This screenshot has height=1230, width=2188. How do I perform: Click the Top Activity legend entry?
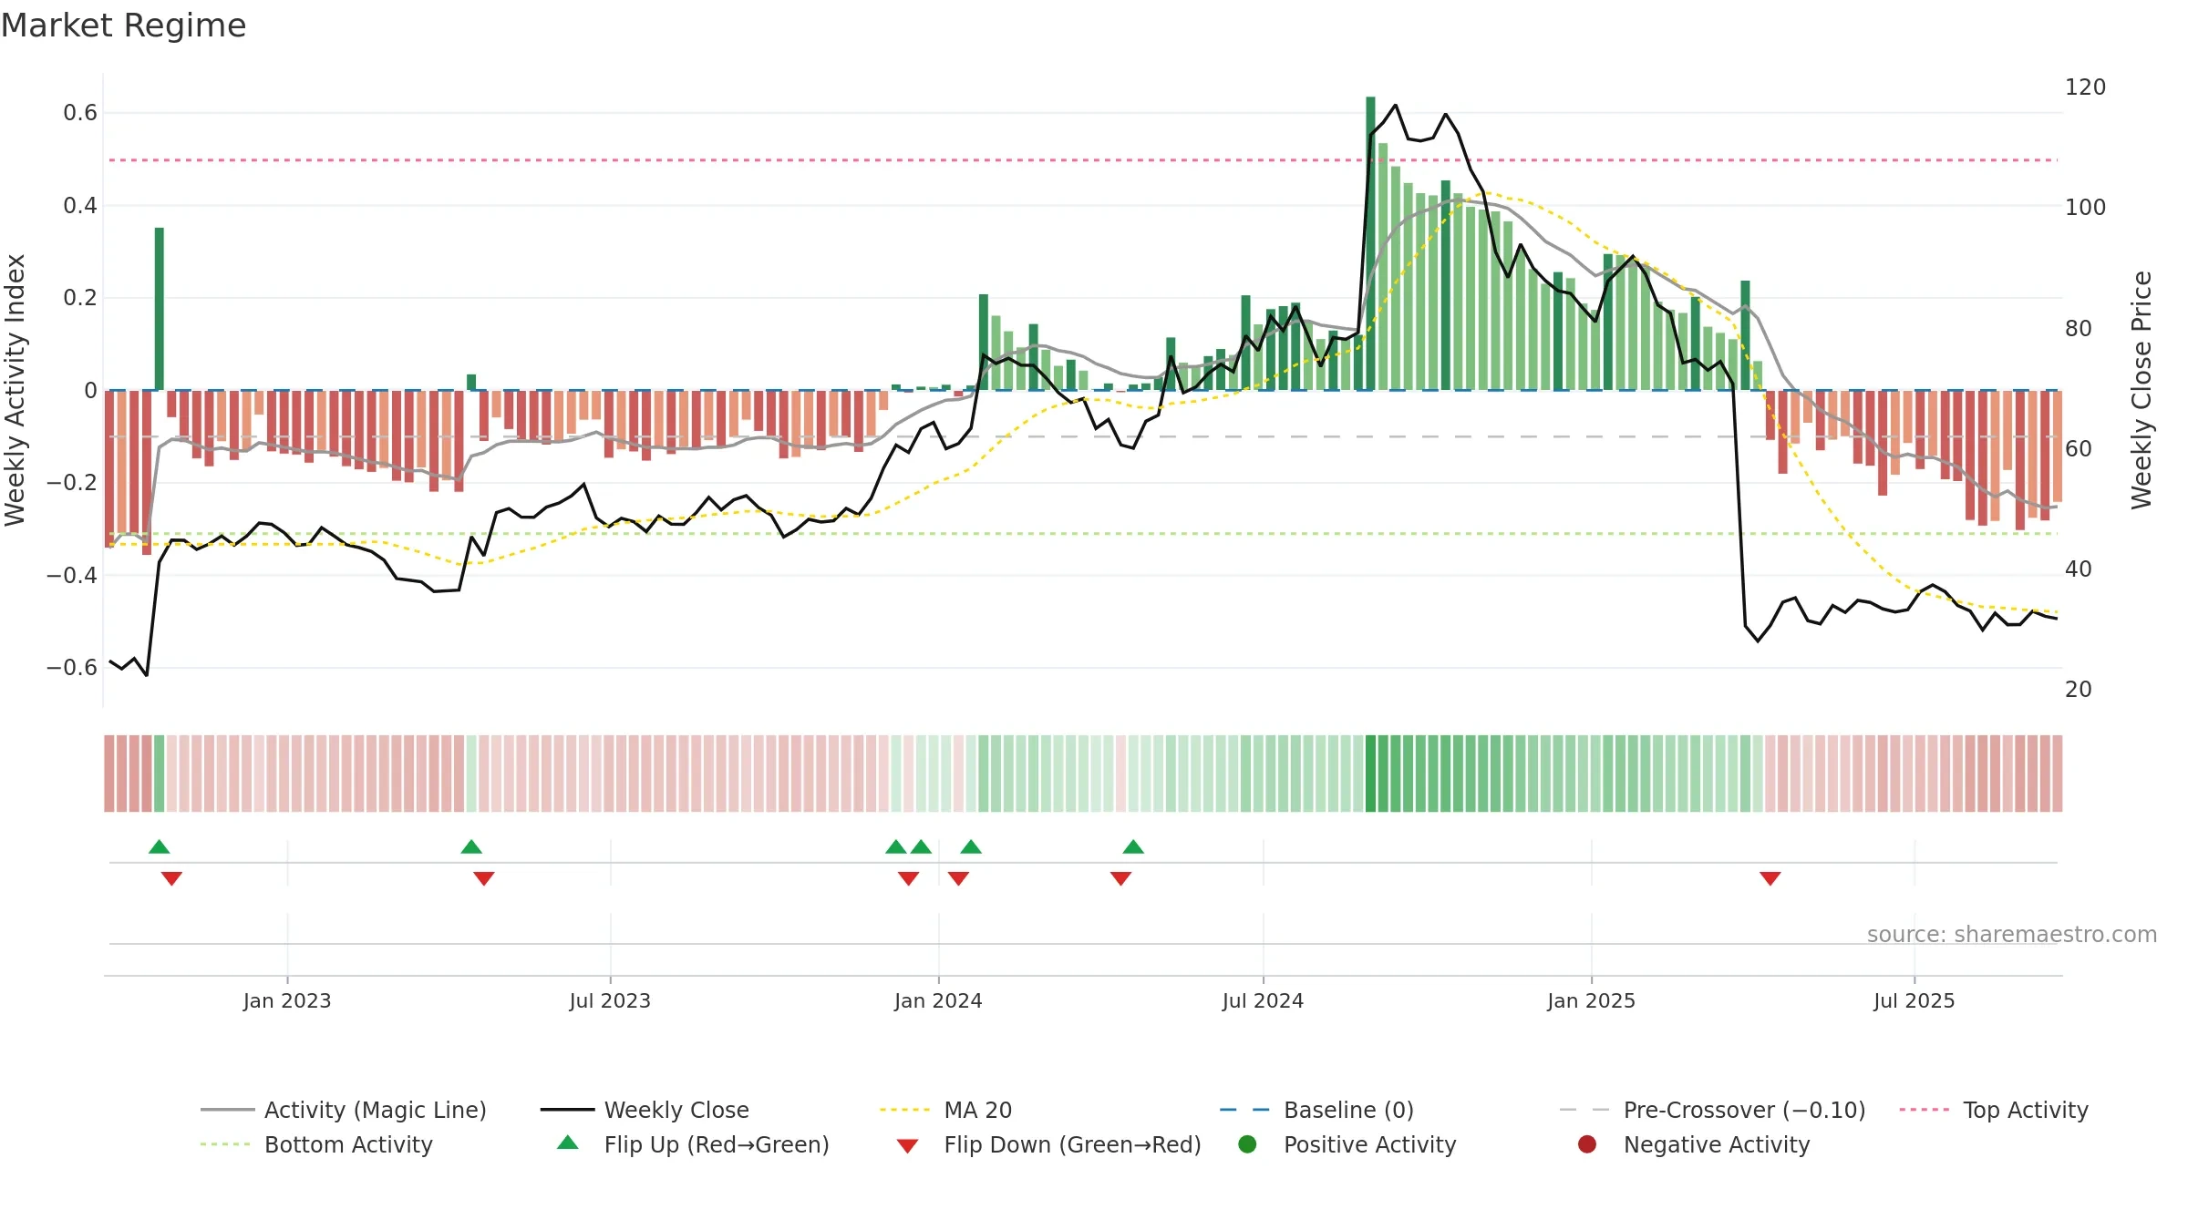[1994, 1110]
